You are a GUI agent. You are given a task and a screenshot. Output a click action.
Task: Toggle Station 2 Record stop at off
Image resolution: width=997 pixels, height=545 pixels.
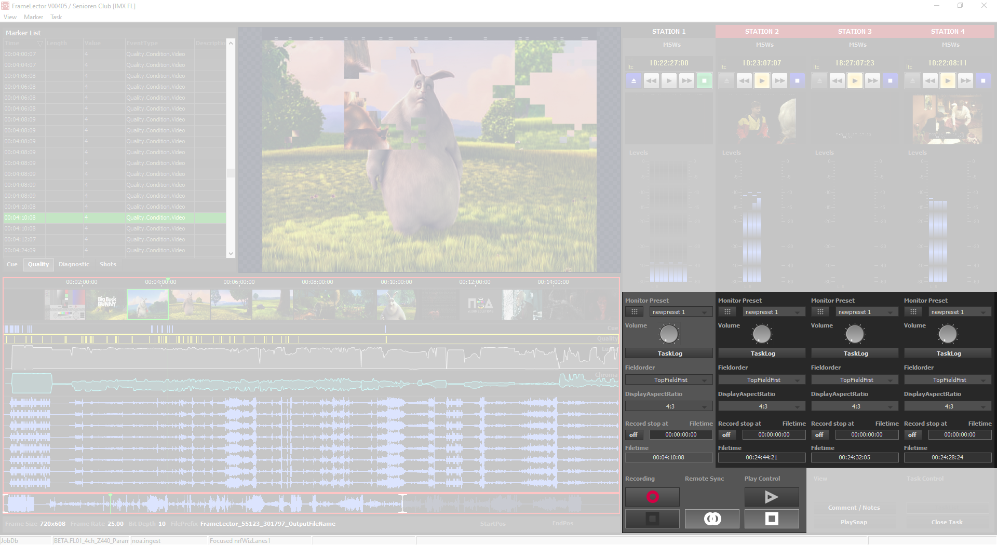727,435
